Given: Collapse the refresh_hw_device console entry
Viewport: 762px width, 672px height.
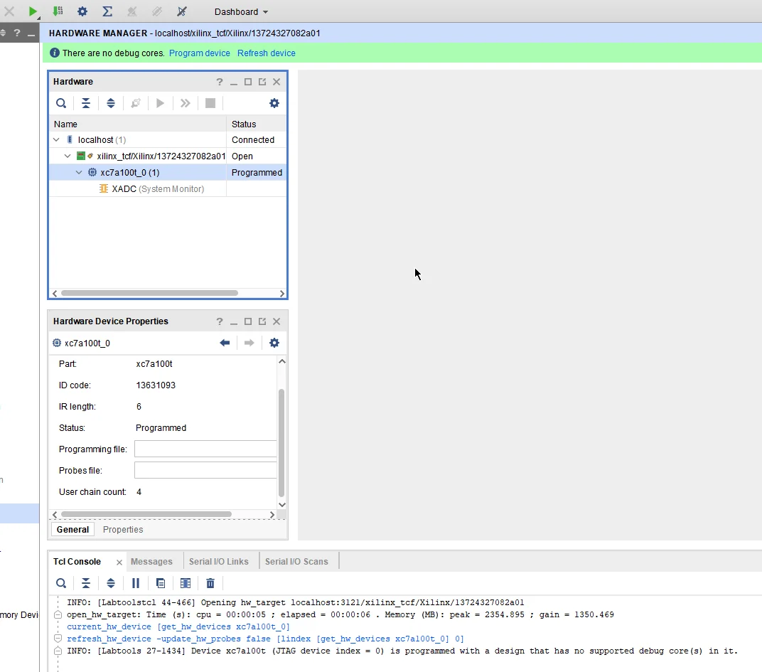Looking at the screenshot, I should 58,639.
